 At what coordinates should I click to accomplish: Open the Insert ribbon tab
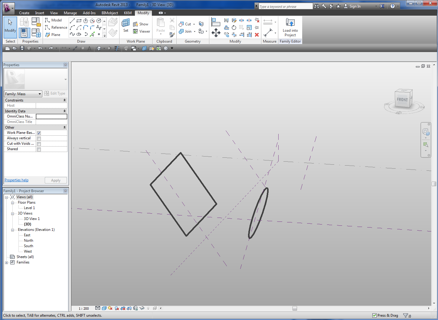(40, 13)
